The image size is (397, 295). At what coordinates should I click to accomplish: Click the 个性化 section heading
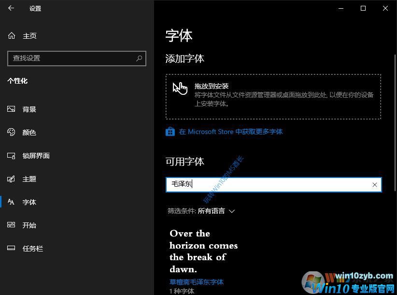tap(17, 81)
